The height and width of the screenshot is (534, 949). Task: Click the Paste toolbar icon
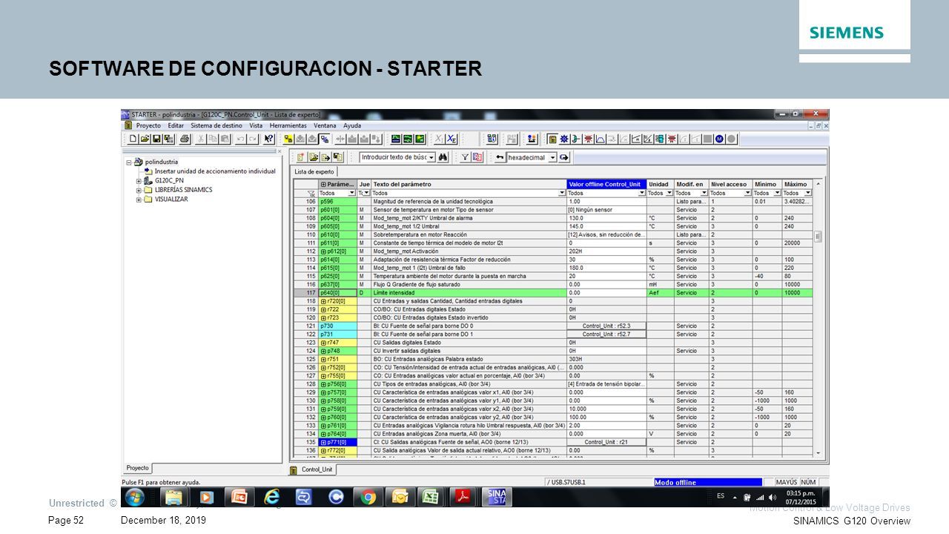coord(225,139)
